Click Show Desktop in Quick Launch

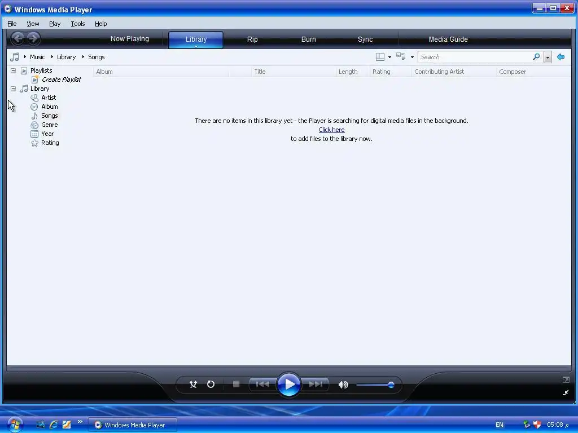[x=41, y=425]
